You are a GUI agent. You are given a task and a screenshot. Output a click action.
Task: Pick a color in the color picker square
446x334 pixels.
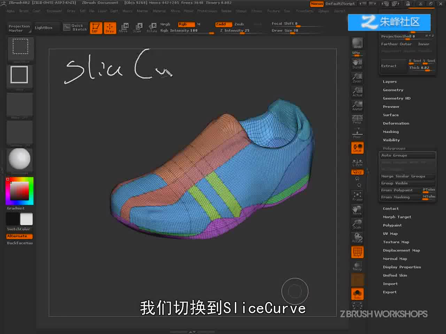click(19, 191)
